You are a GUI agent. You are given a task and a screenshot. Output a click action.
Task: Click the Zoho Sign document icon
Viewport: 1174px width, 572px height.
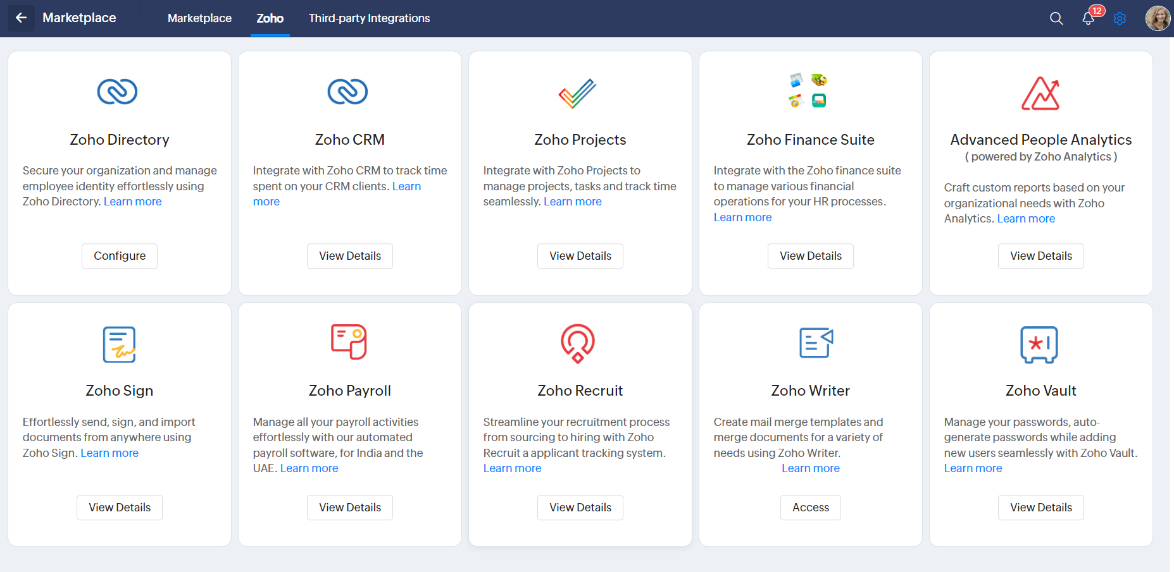[120, 344]
